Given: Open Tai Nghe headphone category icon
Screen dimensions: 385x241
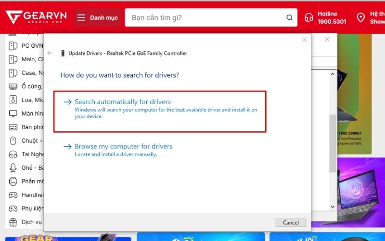Looking at the screenshot, I should click(x=13, y=154).
